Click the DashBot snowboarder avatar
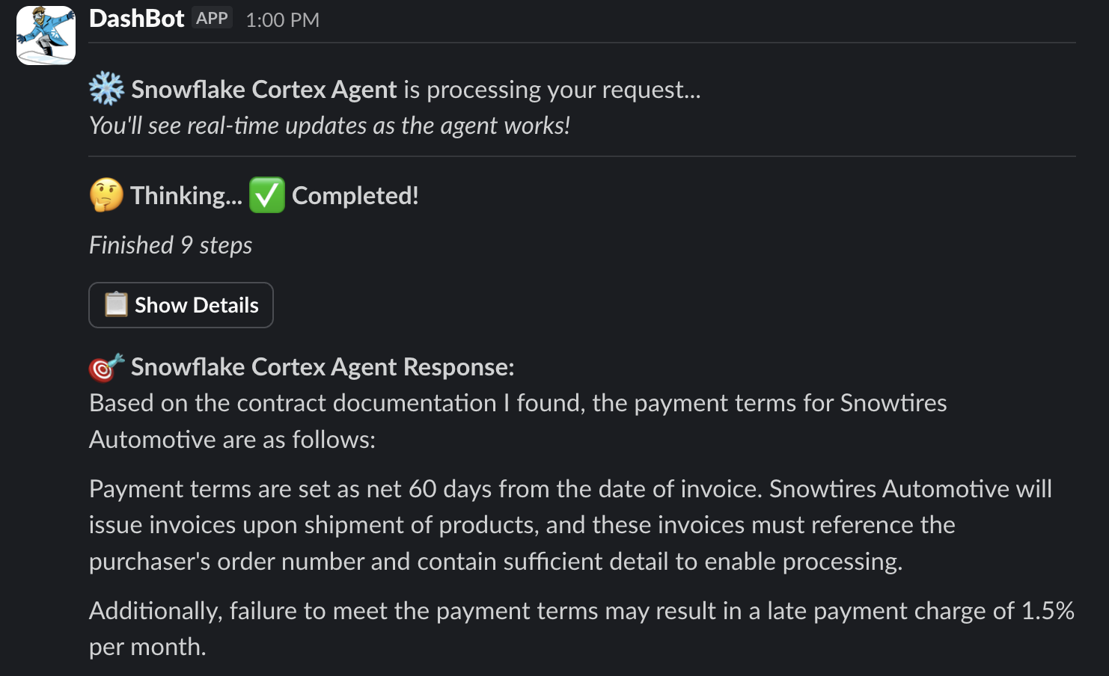 (x=46, y=35)
